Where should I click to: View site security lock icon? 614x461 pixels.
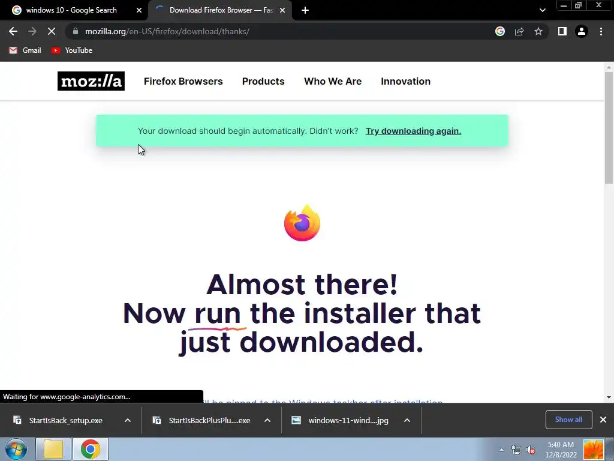pyautogui.click(x=76, y=31)
